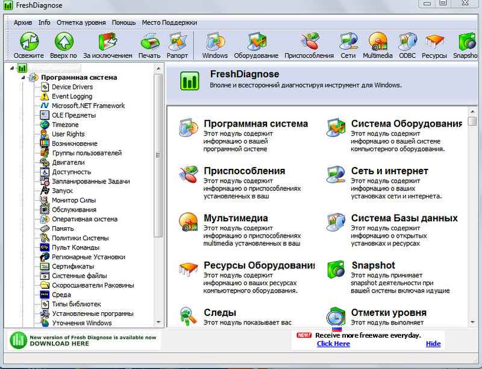Open the Программная система heading link

(x=255, y=124)
